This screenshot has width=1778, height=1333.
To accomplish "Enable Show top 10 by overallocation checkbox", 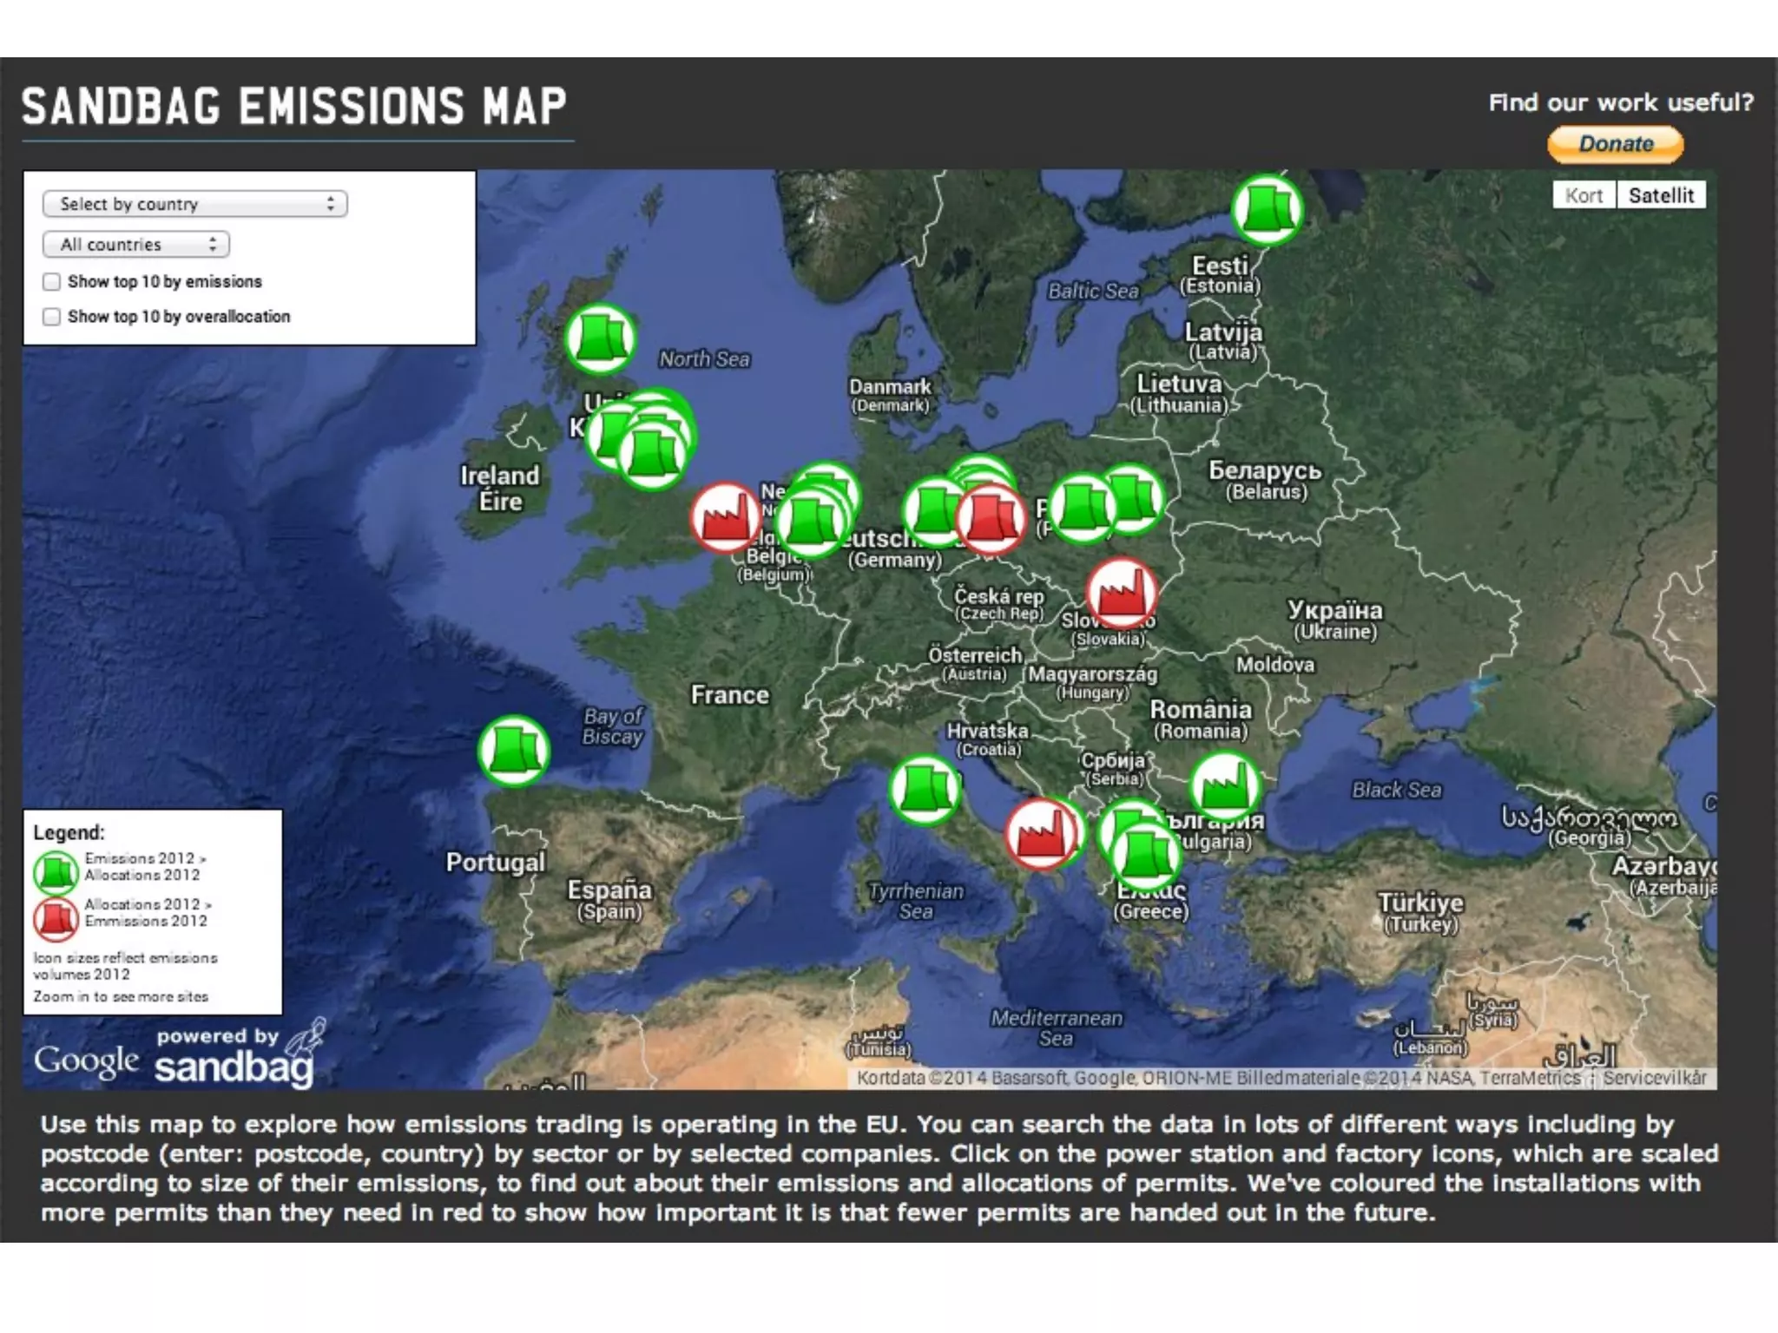I will pyautogui.click(x=52, y=317).
